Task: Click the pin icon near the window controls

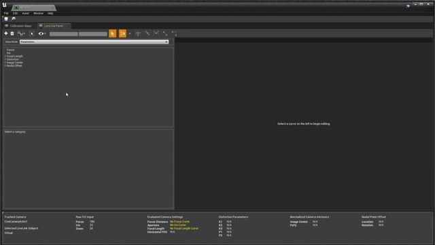Action: (408, 6)
